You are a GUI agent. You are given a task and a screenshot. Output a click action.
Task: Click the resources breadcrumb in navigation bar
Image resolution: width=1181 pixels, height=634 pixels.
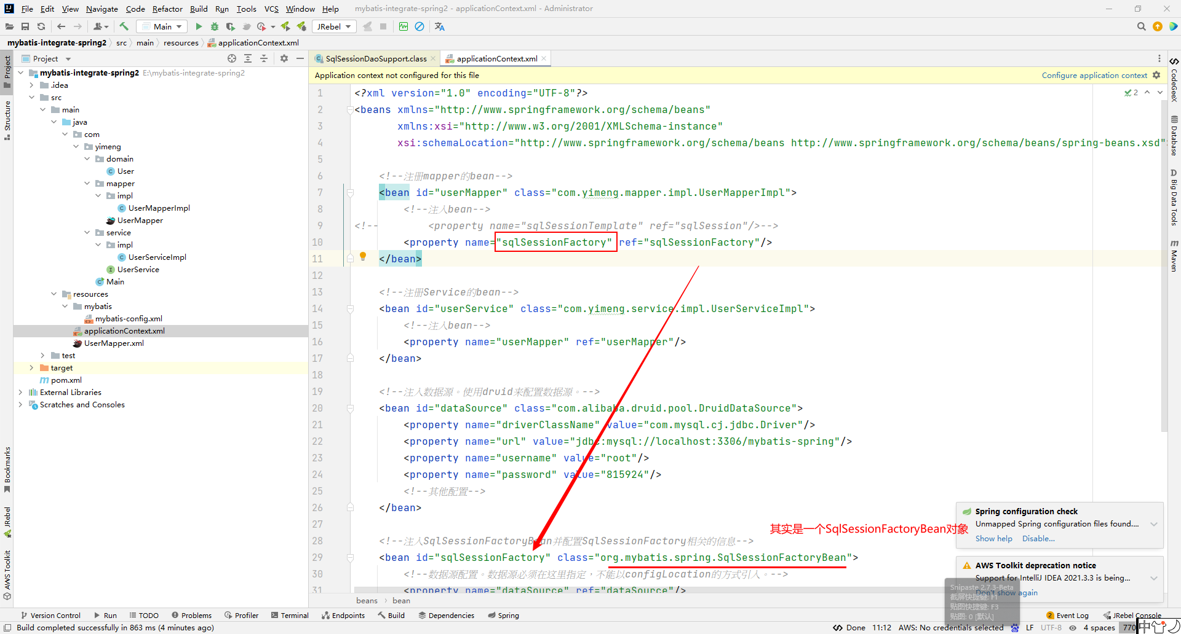coord(181,42)
